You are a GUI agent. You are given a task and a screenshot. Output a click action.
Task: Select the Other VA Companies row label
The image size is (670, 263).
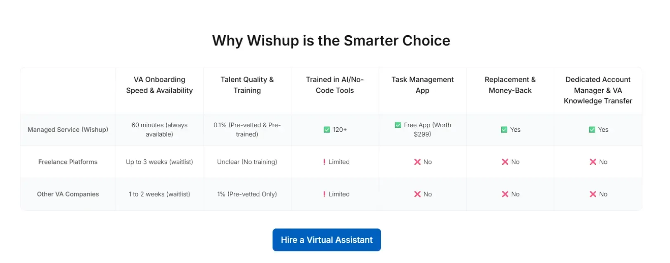click(67, 194)
